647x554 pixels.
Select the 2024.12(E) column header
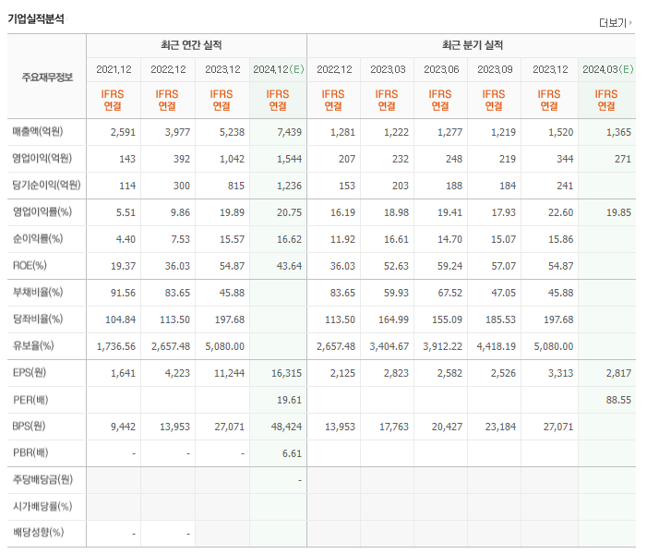[x=279, y=69]
